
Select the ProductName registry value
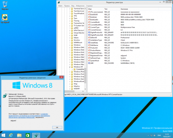pyautogui.click(x=95, y=50)
